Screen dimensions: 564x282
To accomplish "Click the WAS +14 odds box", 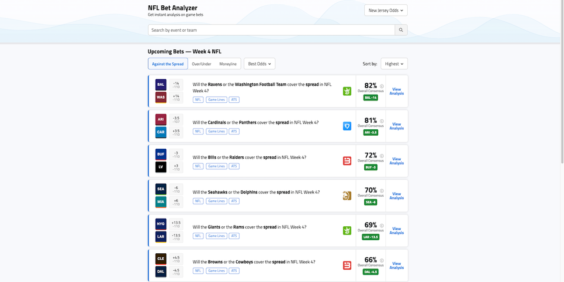I will click(x=176, y=98).
